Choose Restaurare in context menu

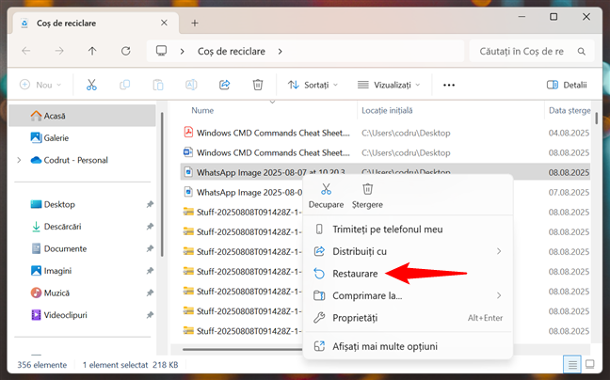[408, 274]
